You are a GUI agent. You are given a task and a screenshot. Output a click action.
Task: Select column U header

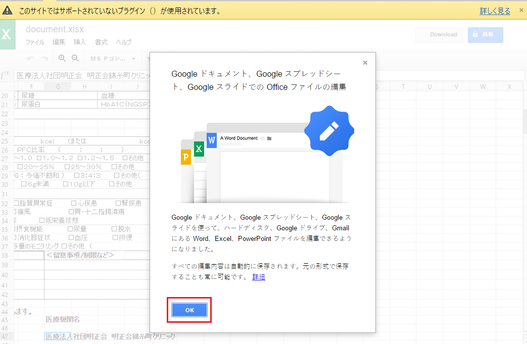pyautogui.click(x=429, y=87)
